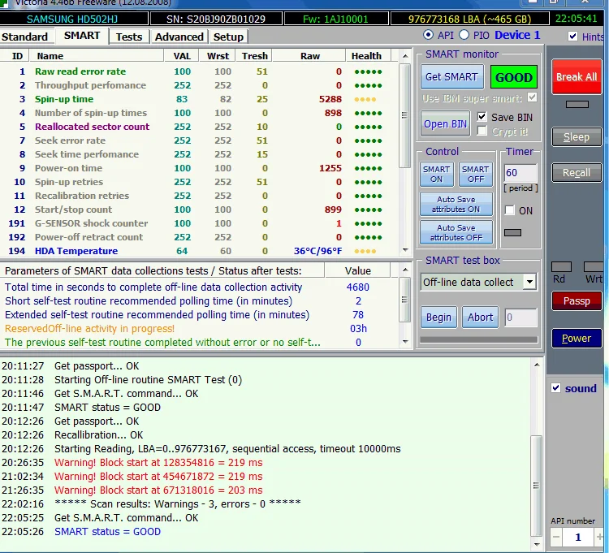The height and width of the screenshot is (553, 609).
Task: Click the Get SMART button
Action: [x=451, y=77]
